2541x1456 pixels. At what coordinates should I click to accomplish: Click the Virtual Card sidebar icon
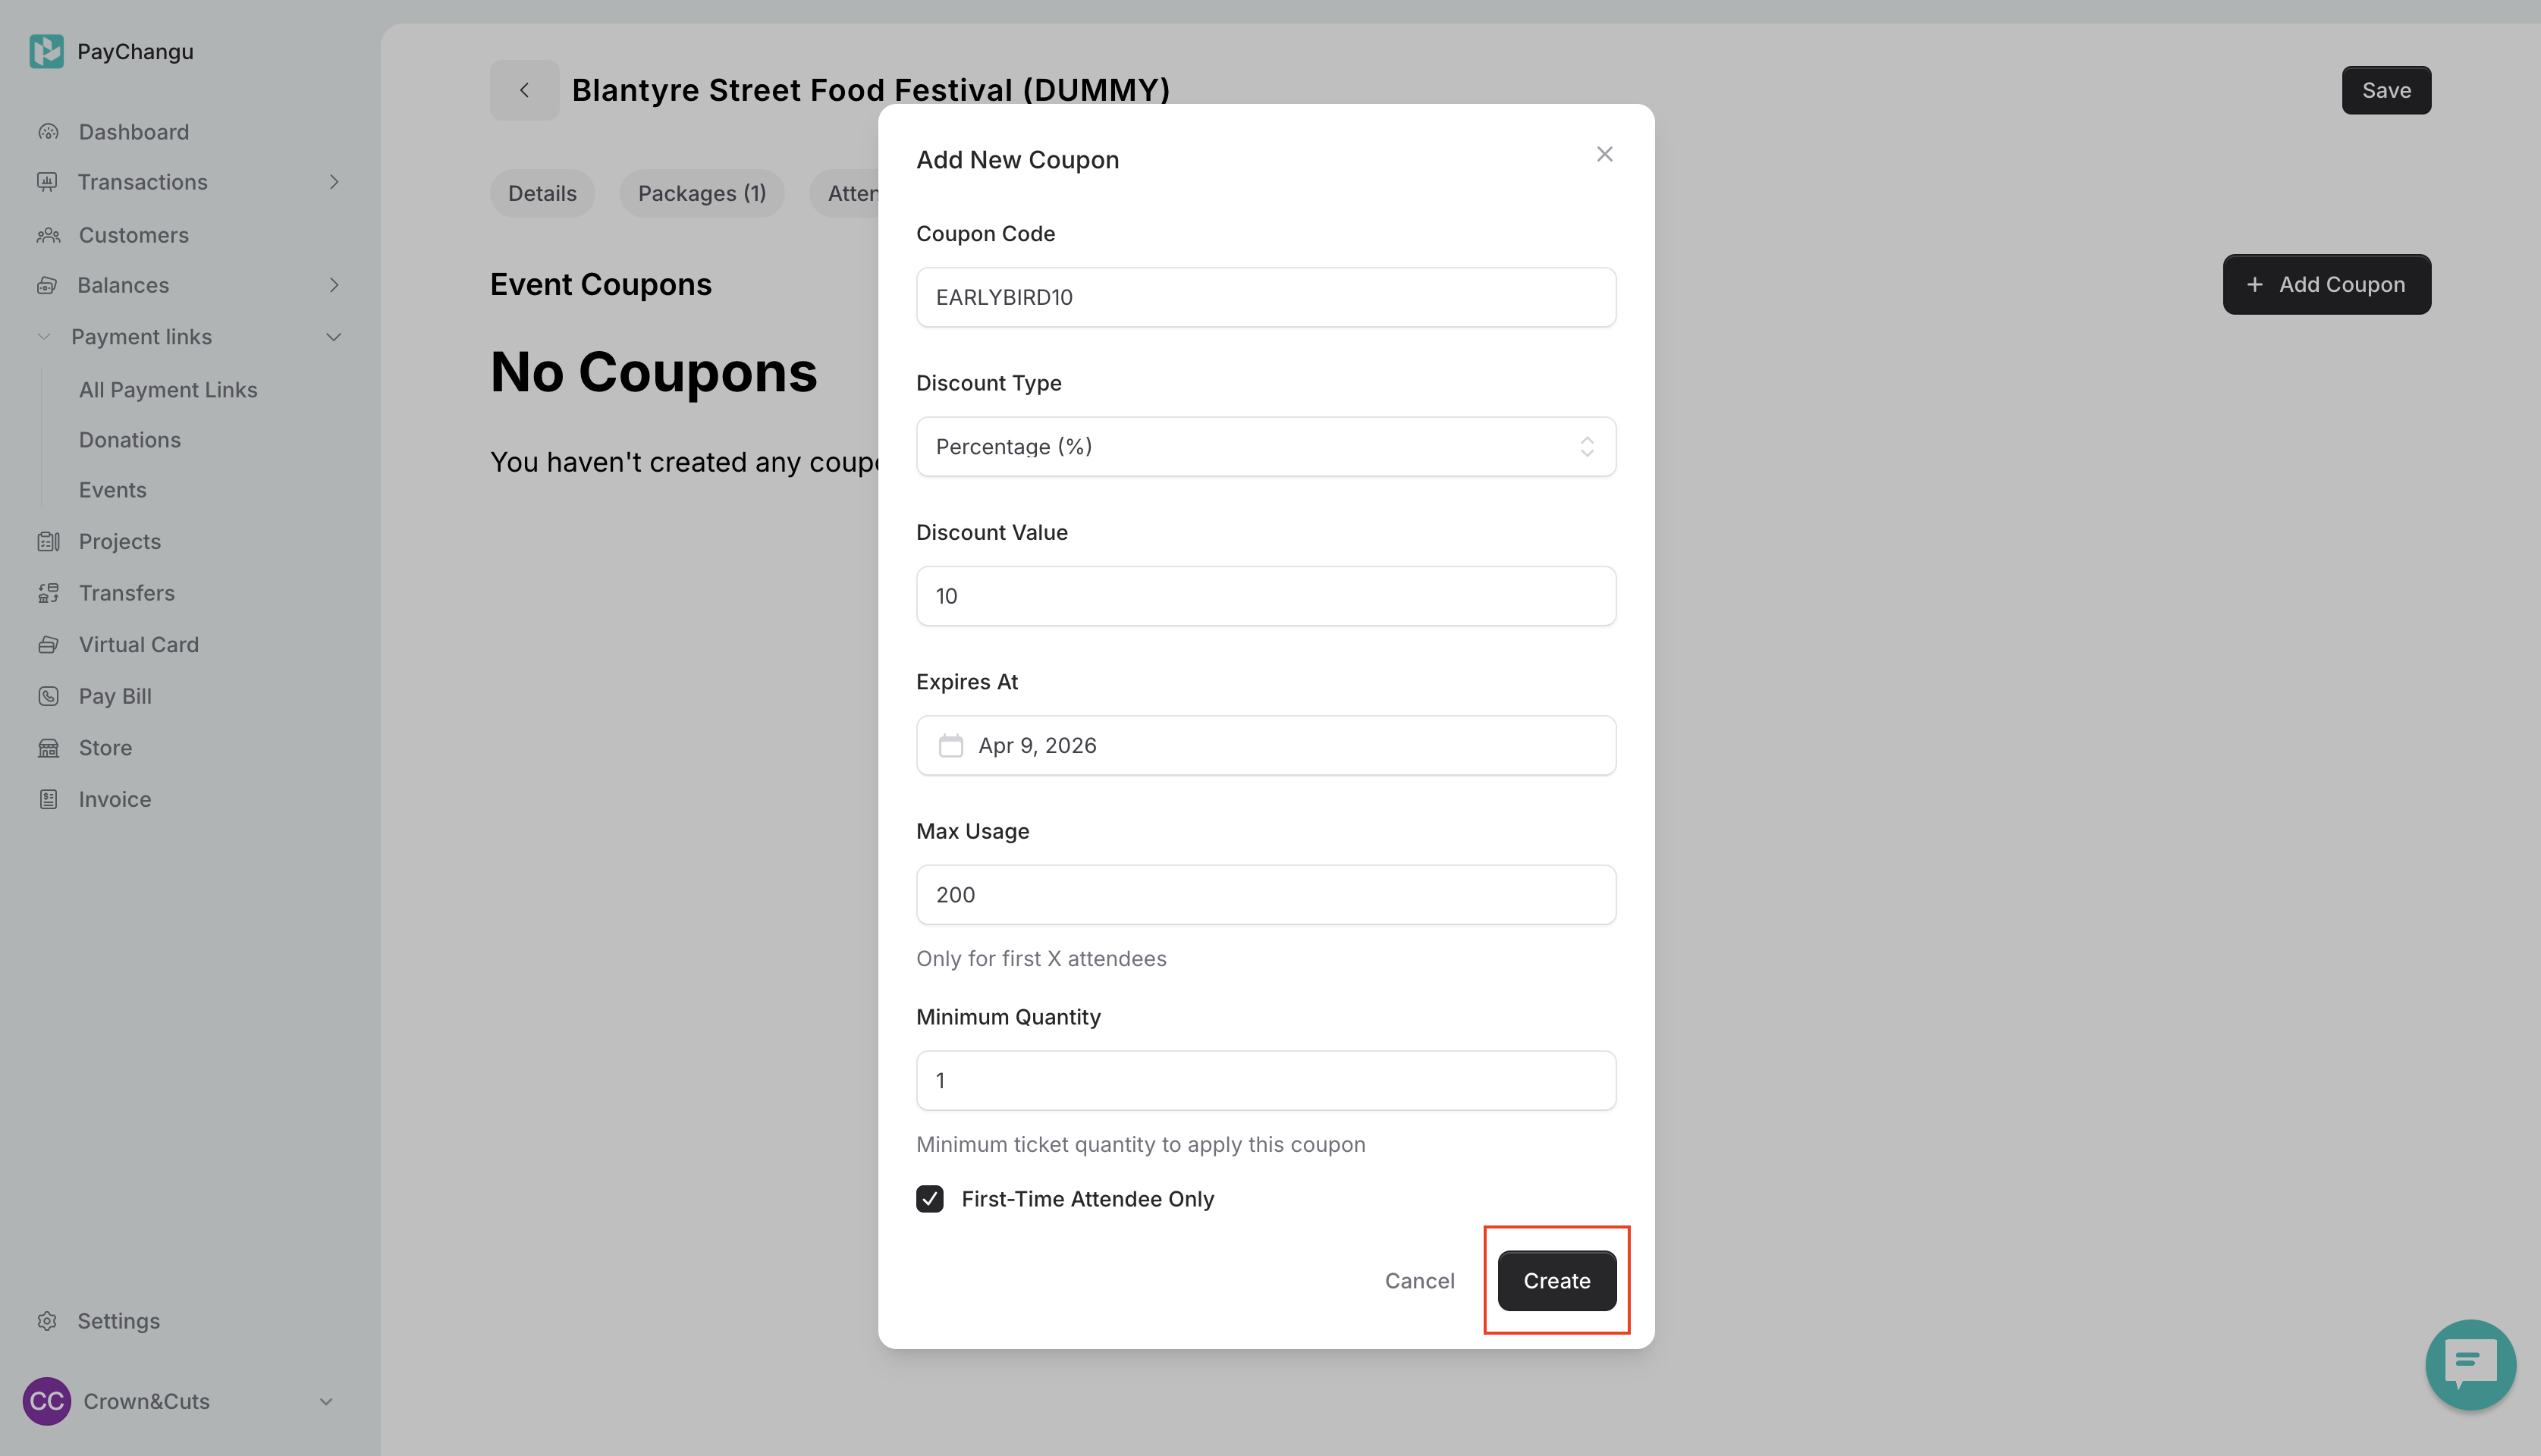pos(48,645)
